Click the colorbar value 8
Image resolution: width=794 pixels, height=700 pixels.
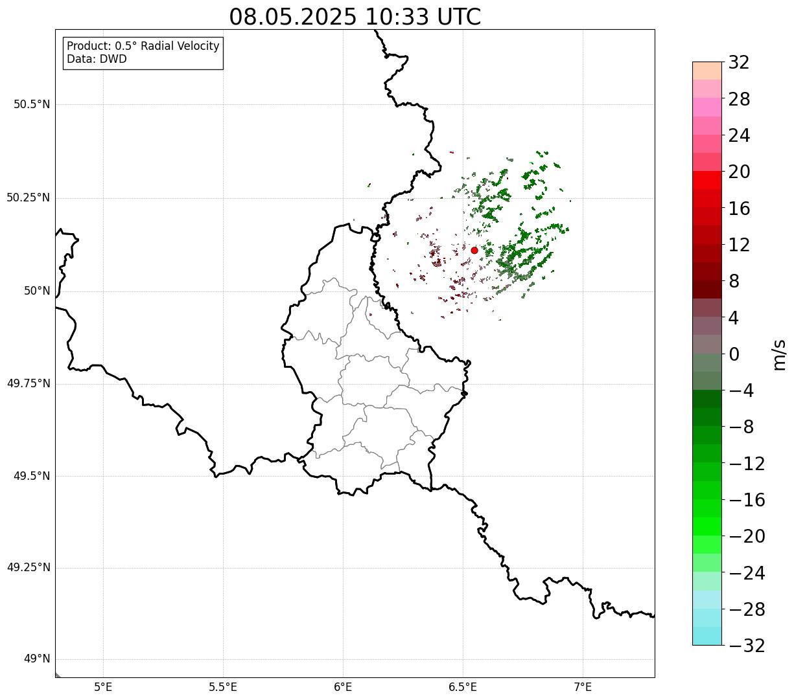[x=734, y=281]
